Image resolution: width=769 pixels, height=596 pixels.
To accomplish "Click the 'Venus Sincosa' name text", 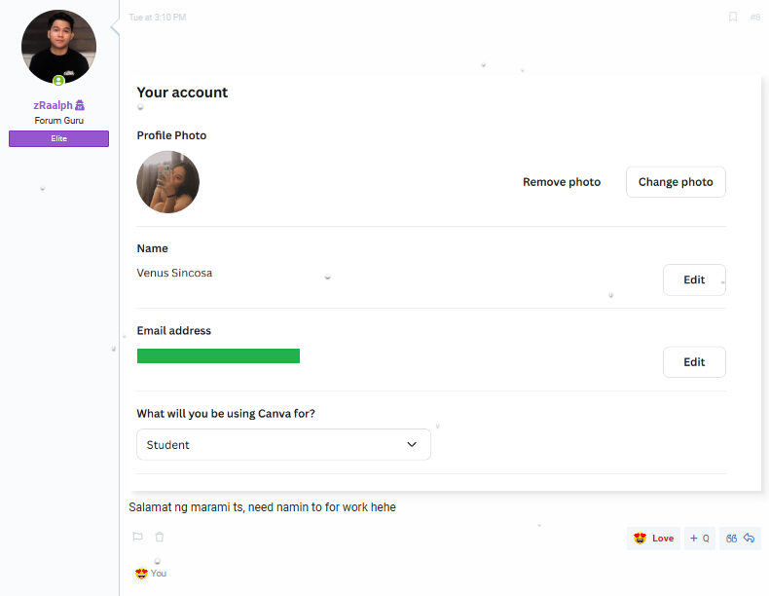I will [x=174, y=273].
